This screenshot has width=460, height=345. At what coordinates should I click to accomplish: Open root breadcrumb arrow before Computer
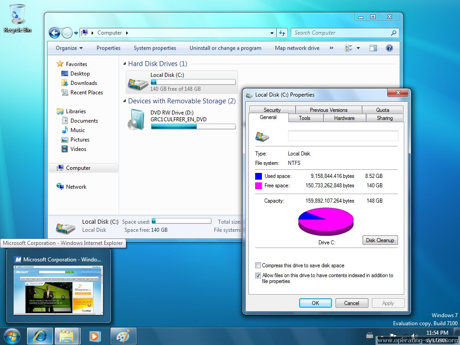(x=93, y=33)
